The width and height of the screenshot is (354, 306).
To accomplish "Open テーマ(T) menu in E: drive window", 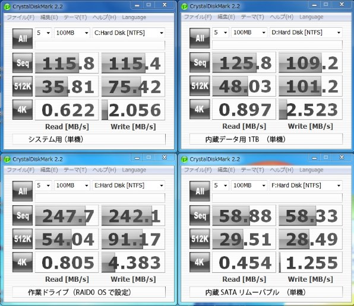I will tap(75, 170).
